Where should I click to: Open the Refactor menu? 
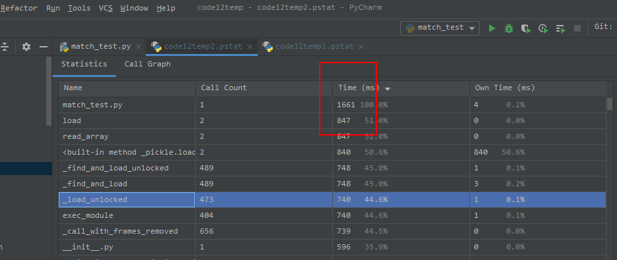pos(19,8)
